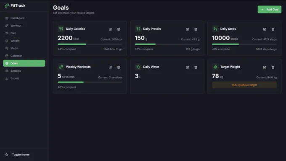This screenshot has width=286, height=161.
Task: Click the '10000 steps' target value
Action: pos(225,38)
